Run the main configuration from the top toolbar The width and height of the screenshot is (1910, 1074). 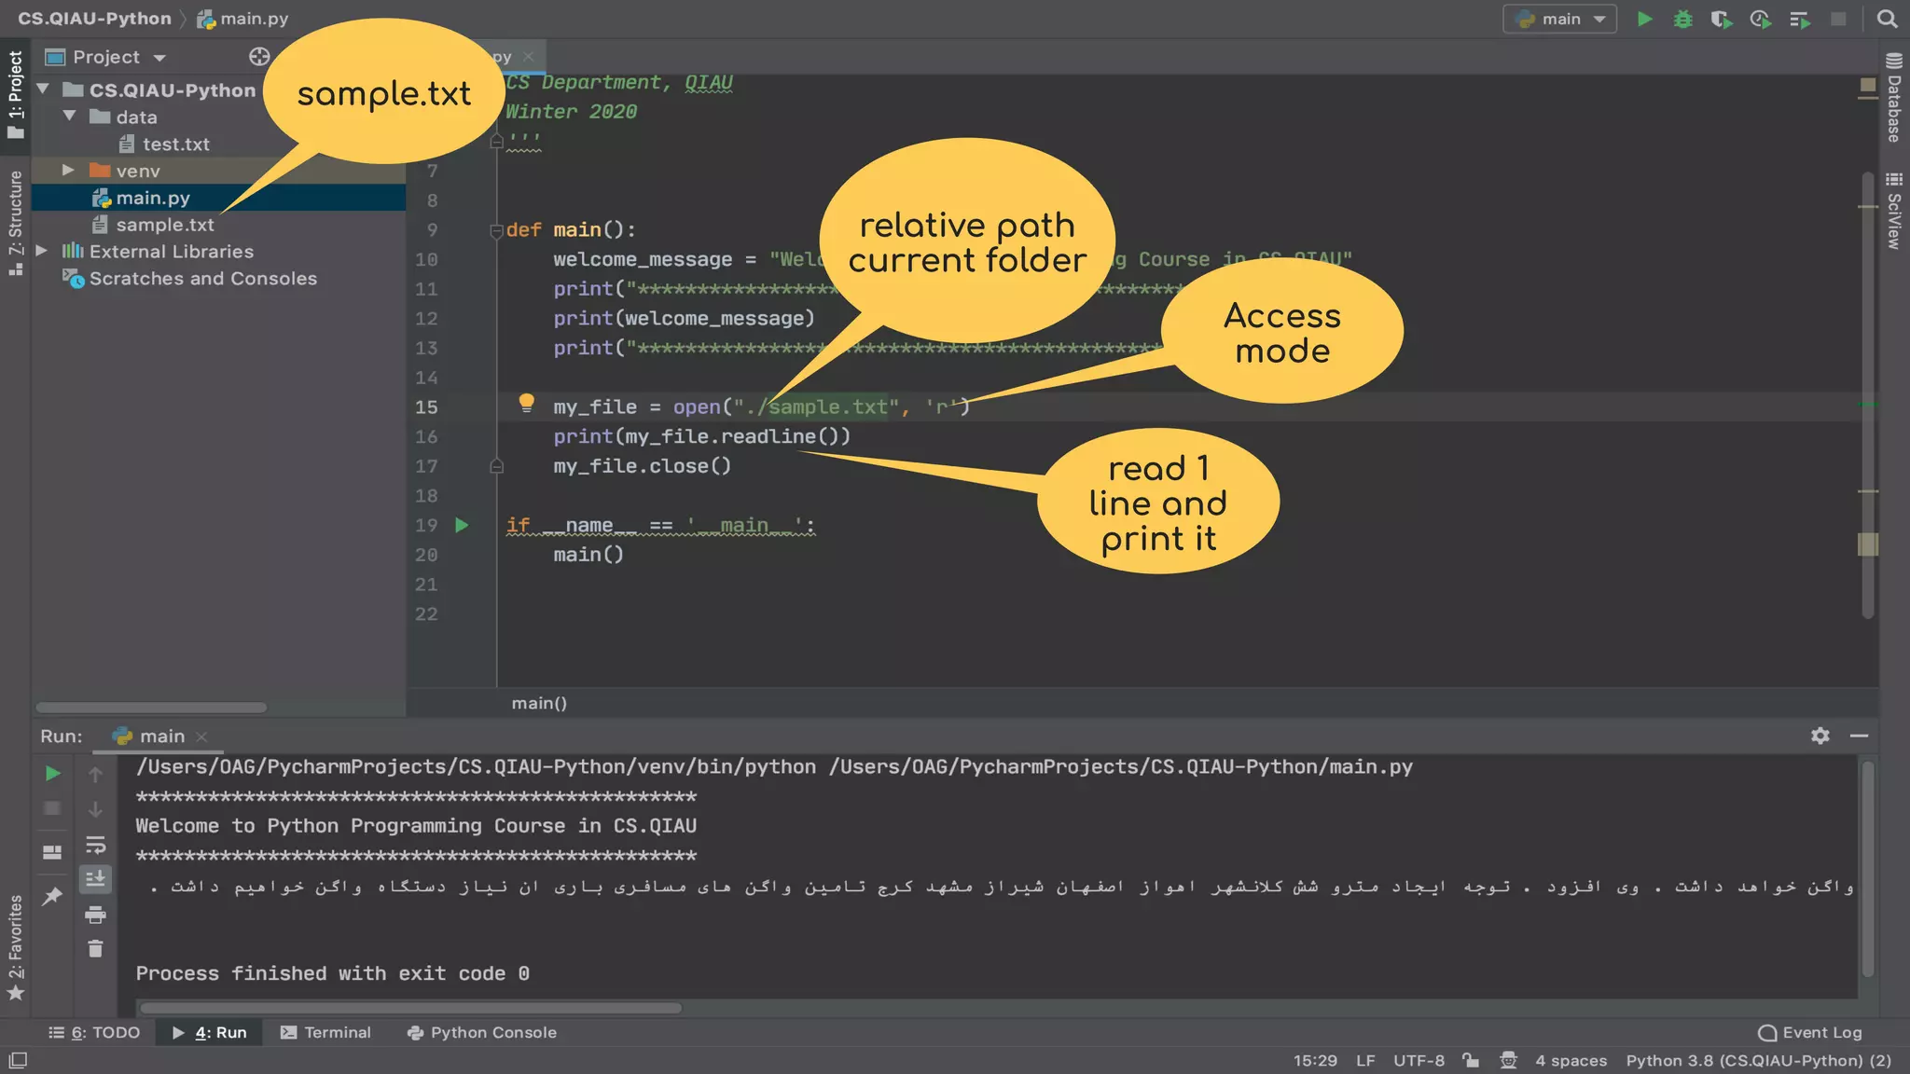1644,19
